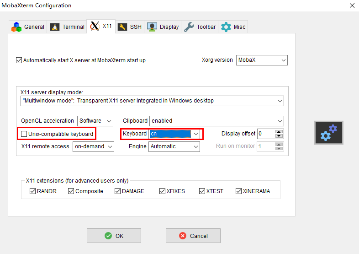Image resolution: width=359 pixels, height=254 pixels.
Task: Increase the Display offset value
Action: (279, 132)
